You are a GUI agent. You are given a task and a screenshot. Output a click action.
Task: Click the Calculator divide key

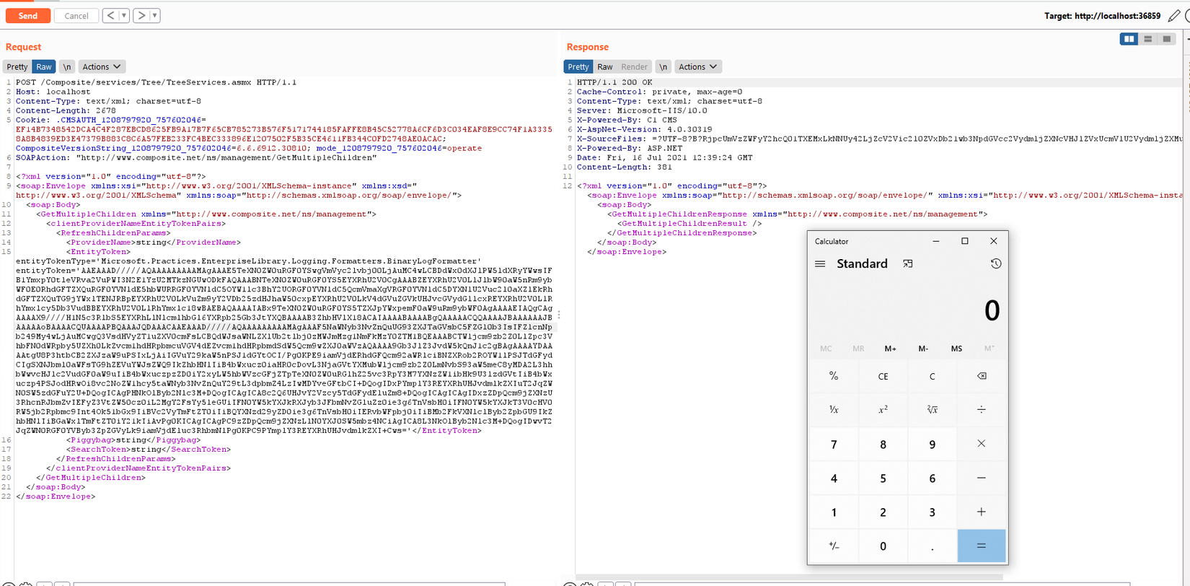[x=982, y=409]
